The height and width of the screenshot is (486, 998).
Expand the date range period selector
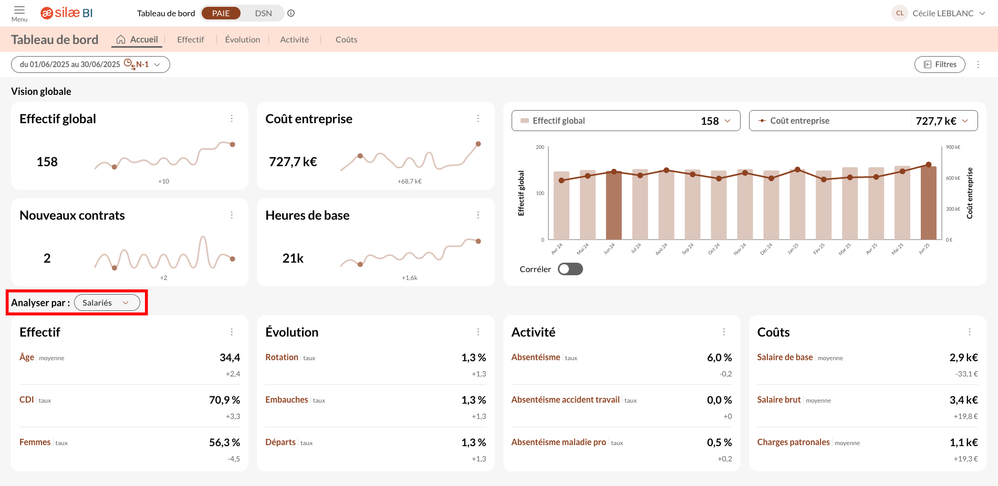point(90,64)
